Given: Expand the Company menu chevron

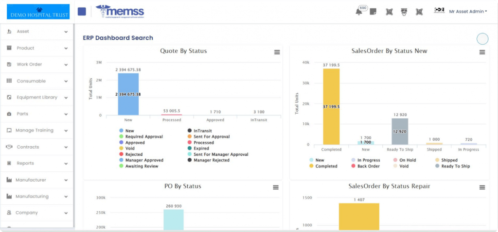Looking at the screenshot, I should (x=66, y=213).
